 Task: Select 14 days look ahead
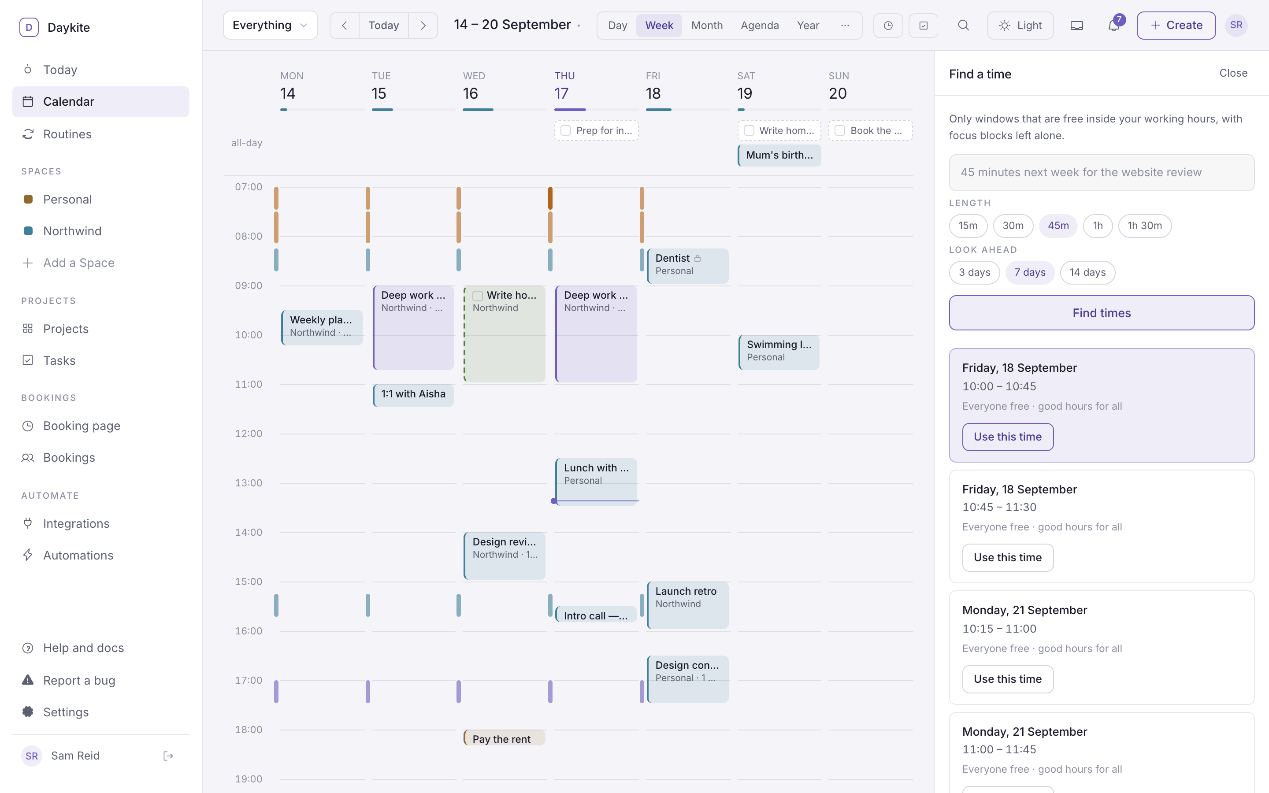click(1087, 273)
